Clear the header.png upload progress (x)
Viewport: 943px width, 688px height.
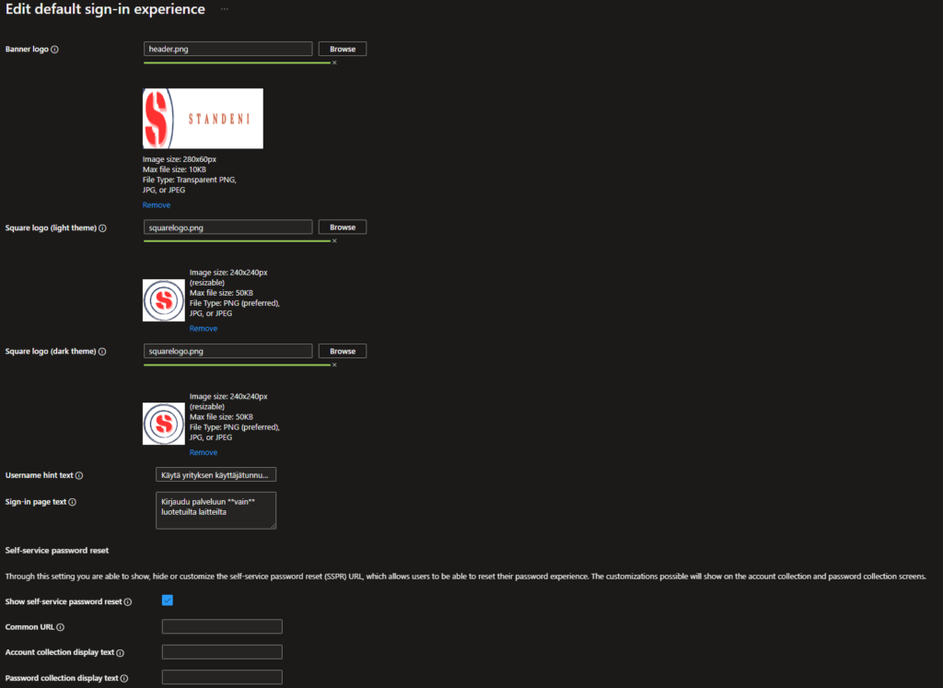pyautogui.click(x=334, y=63)
